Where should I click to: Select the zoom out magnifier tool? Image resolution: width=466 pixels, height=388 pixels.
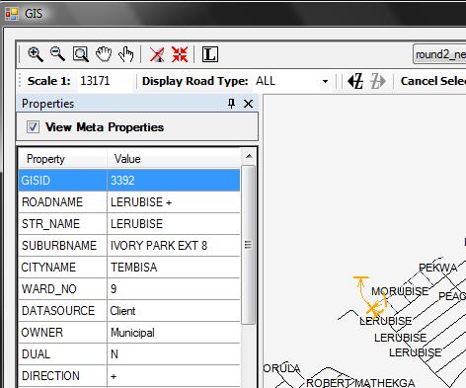point(57,54)
